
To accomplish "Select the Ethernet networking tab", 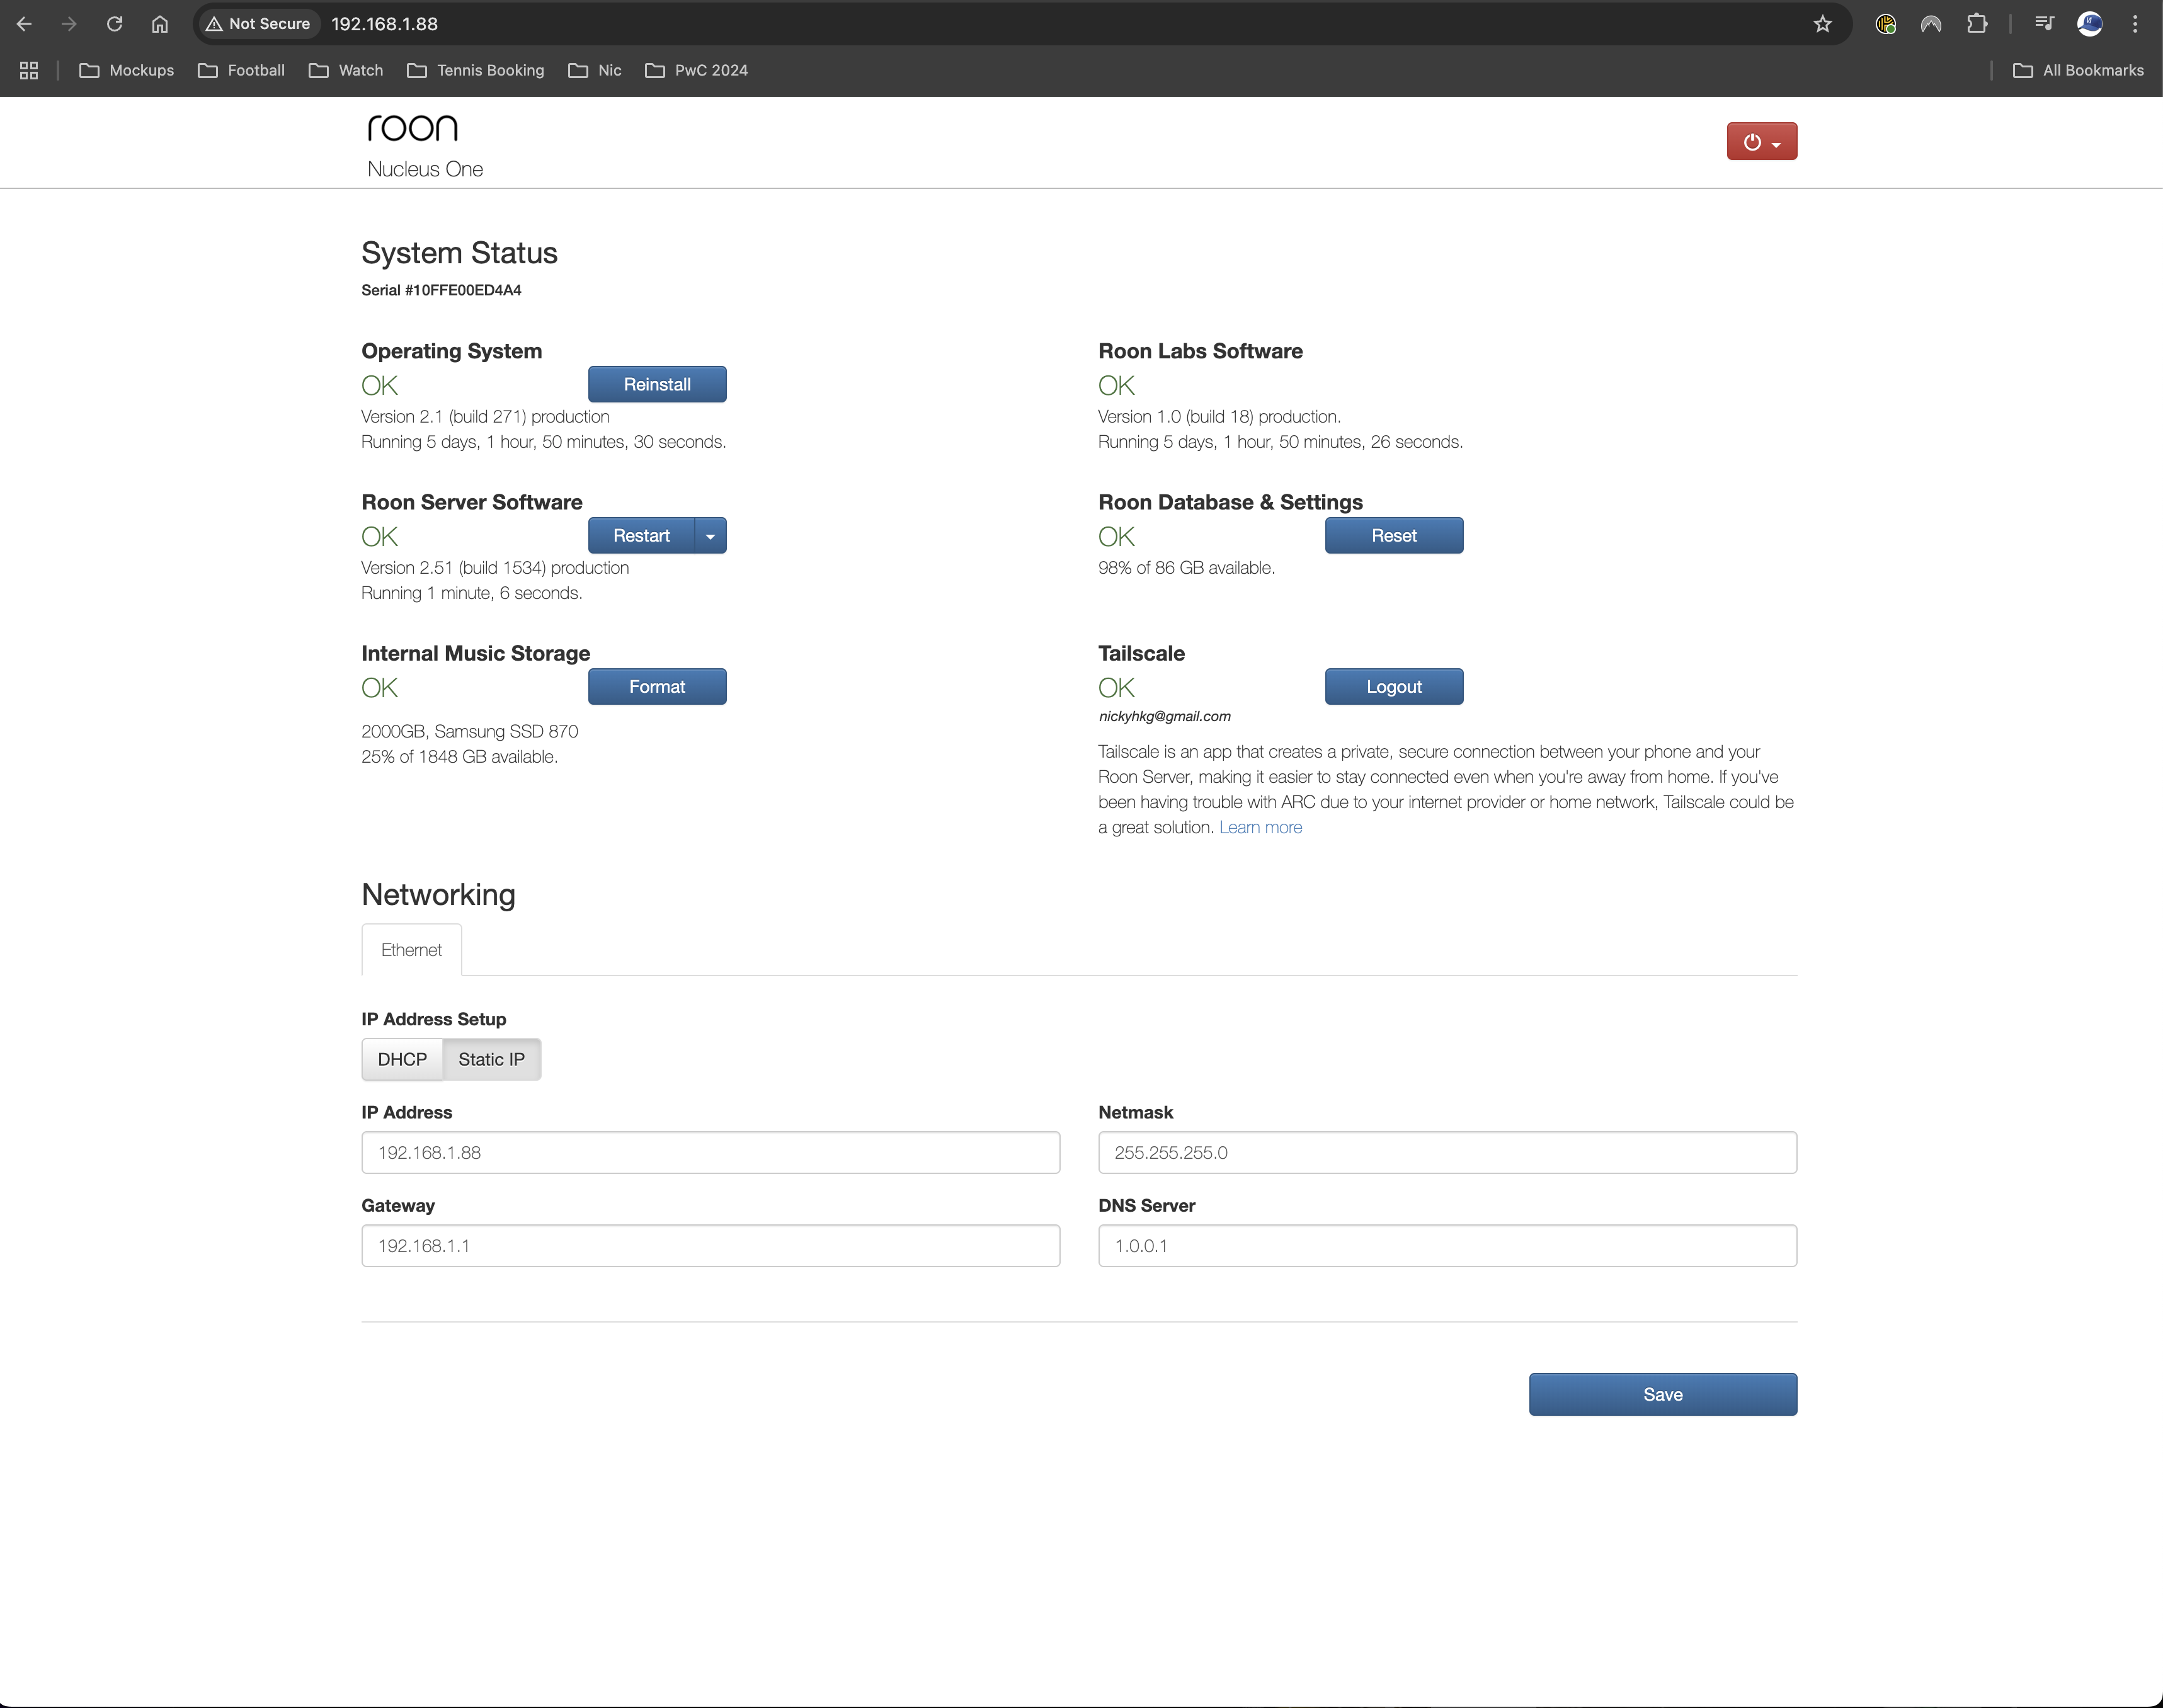I will 411,950.
